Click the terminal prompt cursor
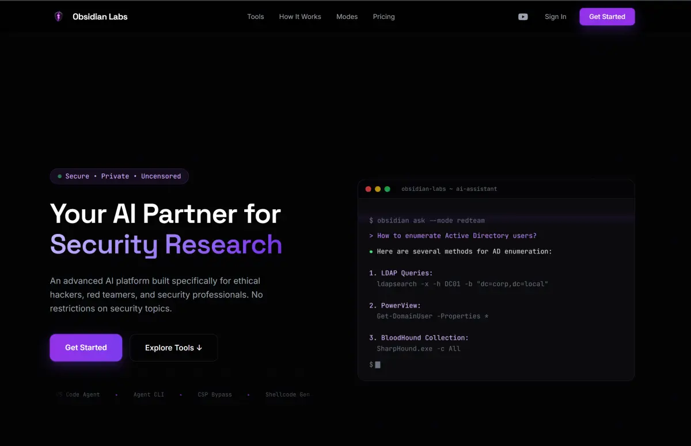Viewport: 691px width, 446px height. pos(378,364)
